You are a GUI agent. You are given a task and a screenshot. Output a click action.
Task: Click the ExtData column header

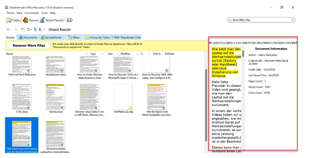170,54
